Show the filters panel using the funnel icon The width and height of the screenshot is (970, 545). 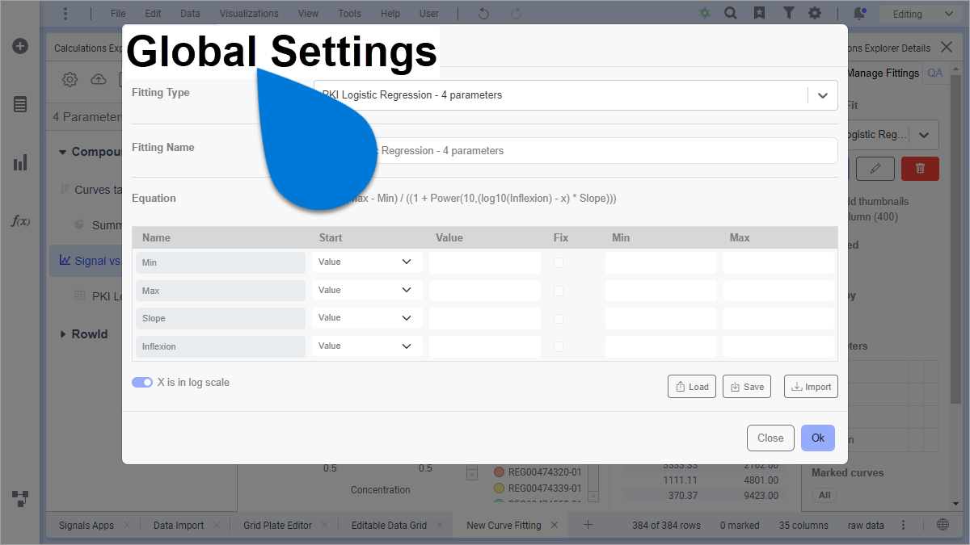point(788,14)
